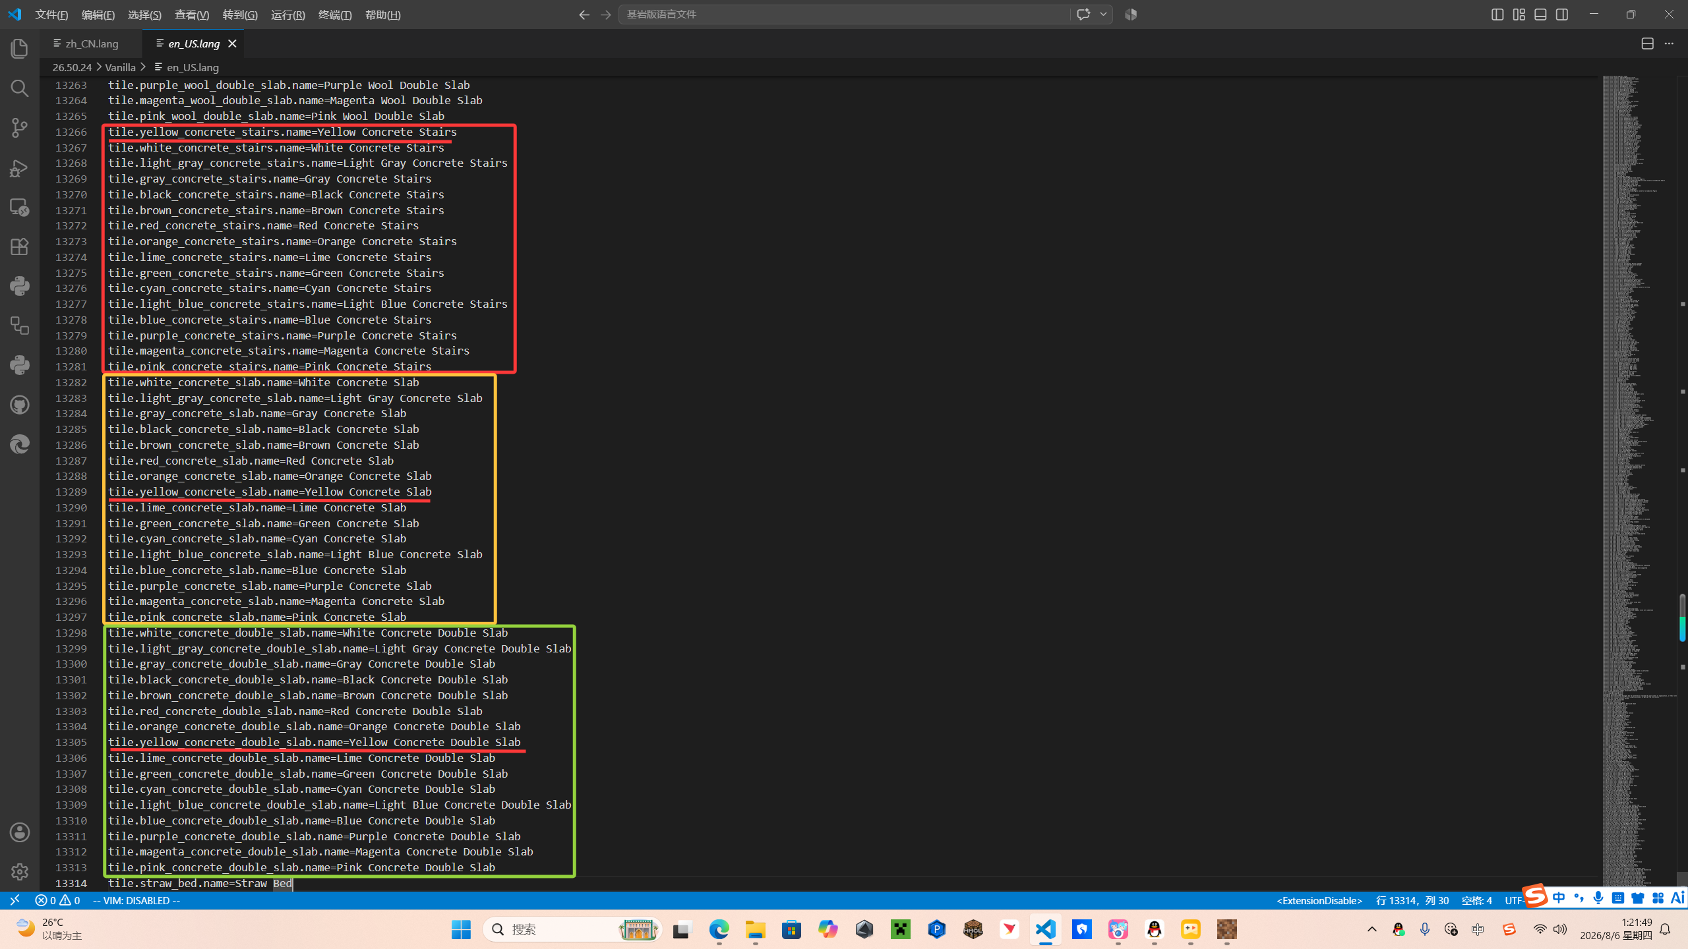The height and width of the screenshot is (949, 1688).
Task: Open the GitHub view in the activity bar
Action: 20,405
